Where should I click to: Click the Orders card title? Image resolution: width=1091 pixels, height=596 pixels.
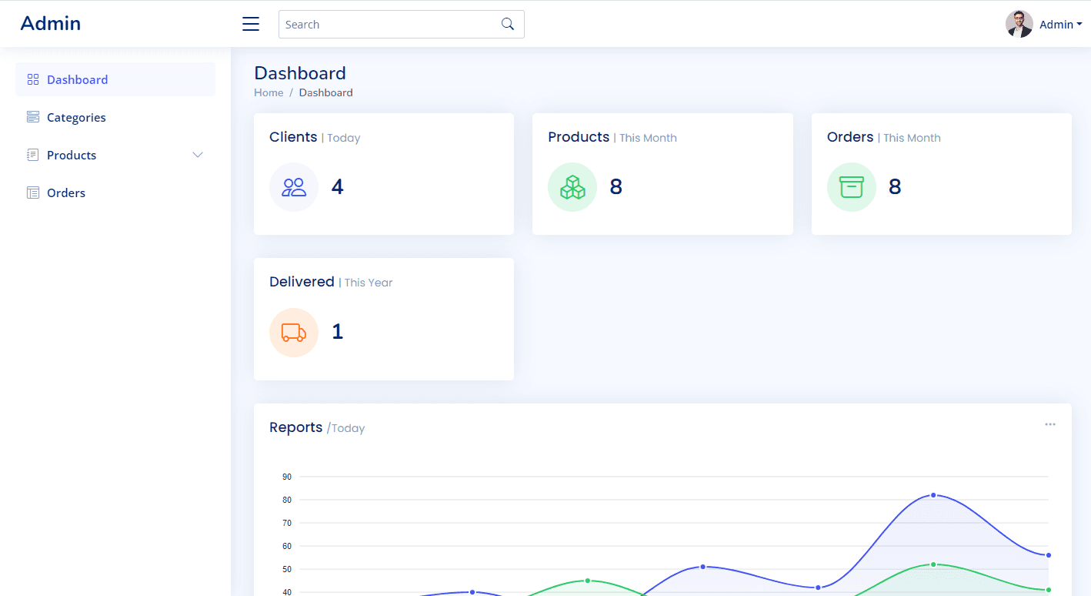(x=850, y=137)
